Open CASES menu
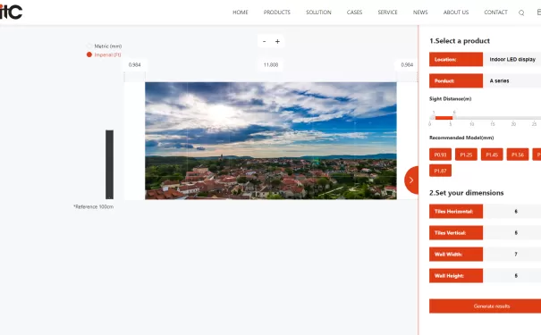The width and height of the screenshot is (541, 335). (x=354, y=13)
